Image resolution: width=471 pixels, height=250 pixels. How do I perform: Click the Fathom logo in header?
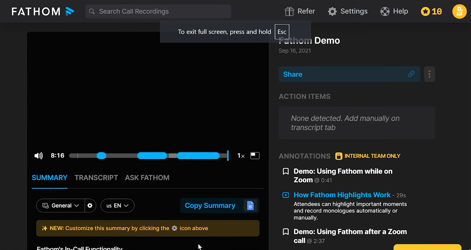(x=43, y=11)
